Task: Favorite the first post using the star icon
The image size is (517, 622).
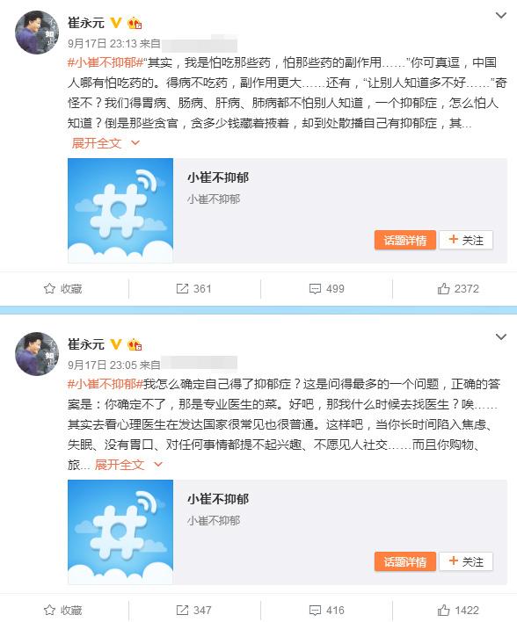Action: 62,288
